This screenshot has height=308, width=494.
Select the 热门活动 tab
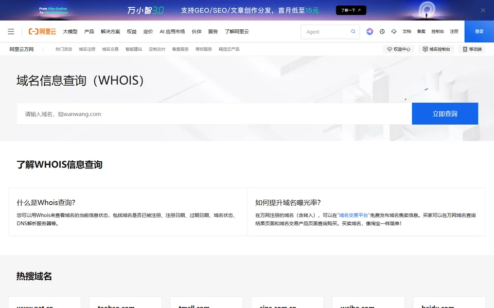(x=64, y=49)
